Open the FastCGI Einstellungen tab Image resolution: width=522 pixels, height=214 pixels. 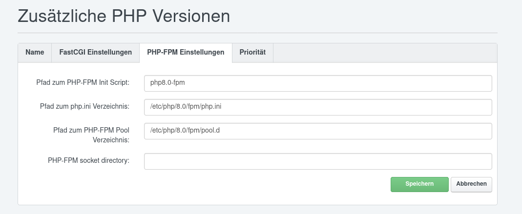click(95, 53)
